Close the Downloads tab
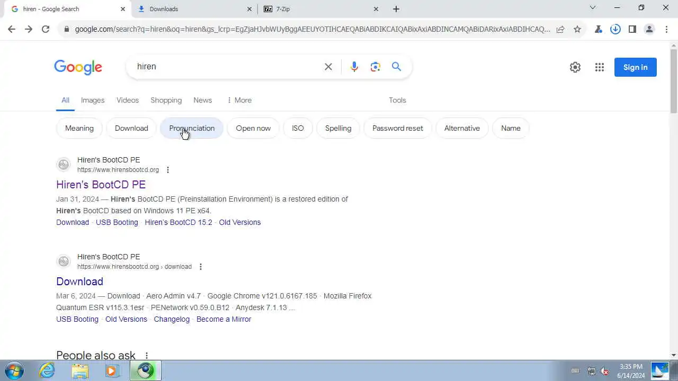This screenshot has width=678, height=381. (x=249, y=9)
